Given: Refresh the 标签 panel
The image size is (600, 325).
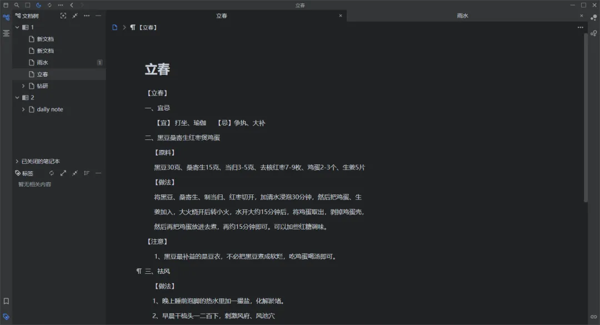Looking at the screenshot, I should (52, 173).
